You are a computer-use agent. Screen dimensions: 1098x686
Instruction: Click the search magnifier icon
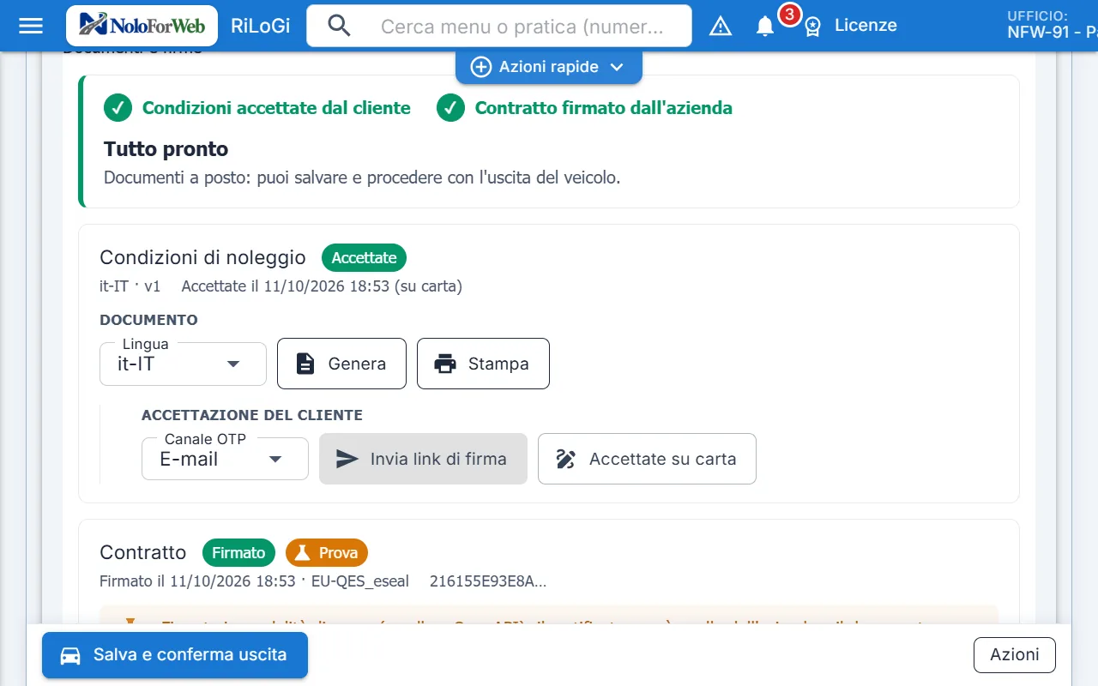coord(340,26)
